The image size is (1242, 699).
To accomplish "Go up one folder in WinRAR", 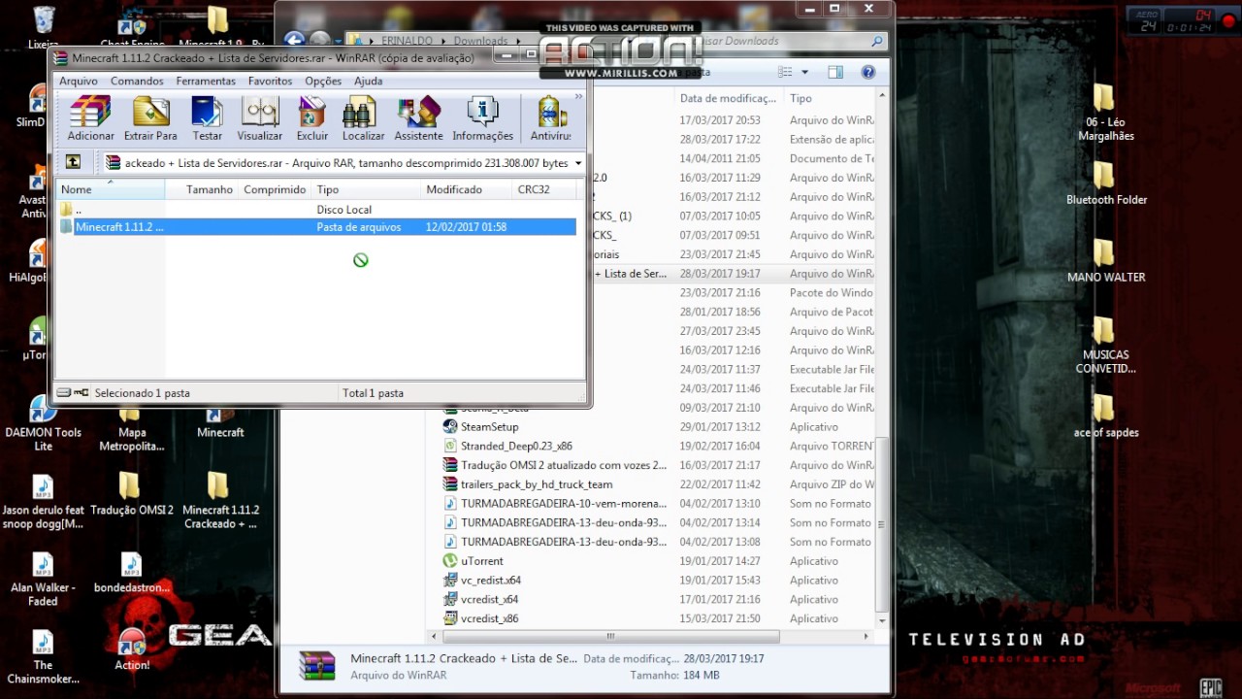I will click(73, 162).
